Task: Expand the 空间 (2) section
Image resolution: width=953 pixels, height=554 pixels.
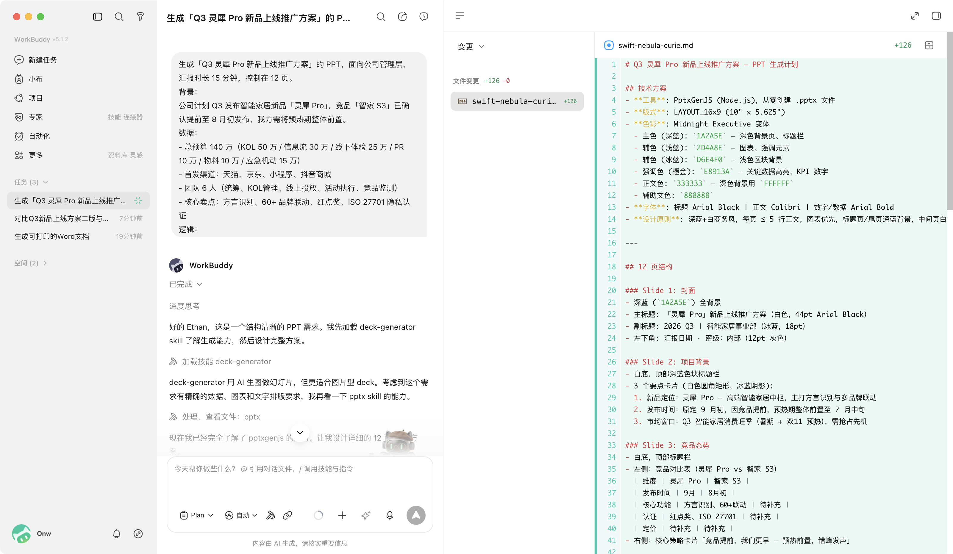Action: click(x=31, y=263)
